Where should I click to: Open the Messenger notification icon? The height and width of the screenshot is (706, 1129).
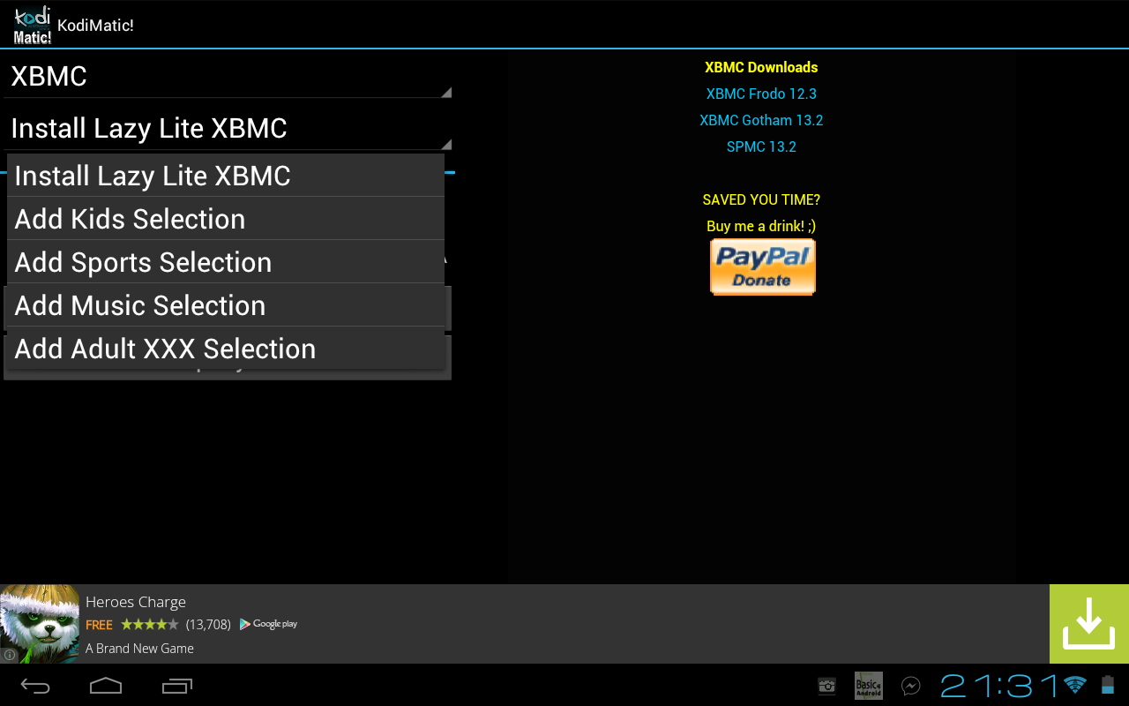911,686
